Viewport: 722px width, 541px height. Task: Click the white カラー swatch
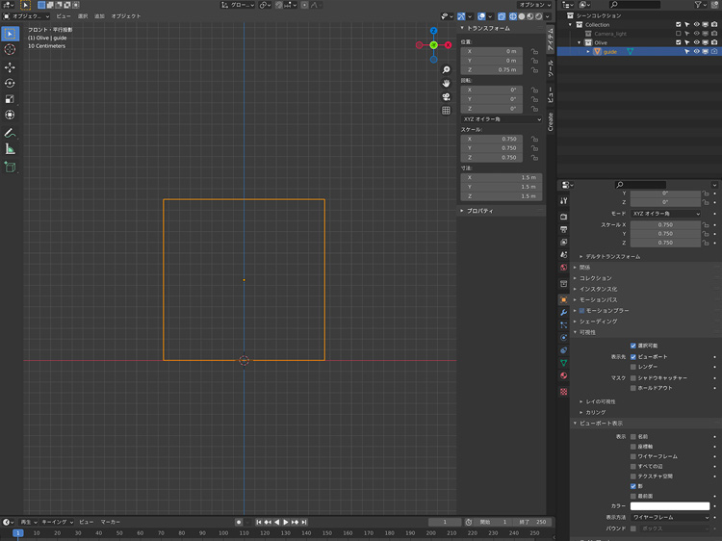671,506
